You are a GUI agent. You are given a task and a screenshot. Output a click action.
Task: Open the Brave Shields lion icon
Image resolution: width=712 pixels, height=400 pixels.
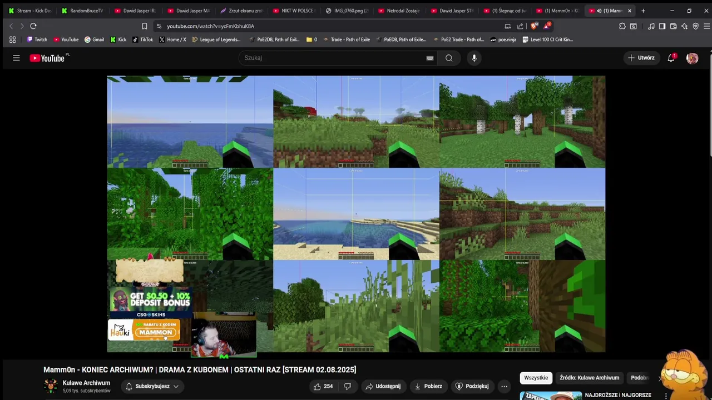point(534,26)
